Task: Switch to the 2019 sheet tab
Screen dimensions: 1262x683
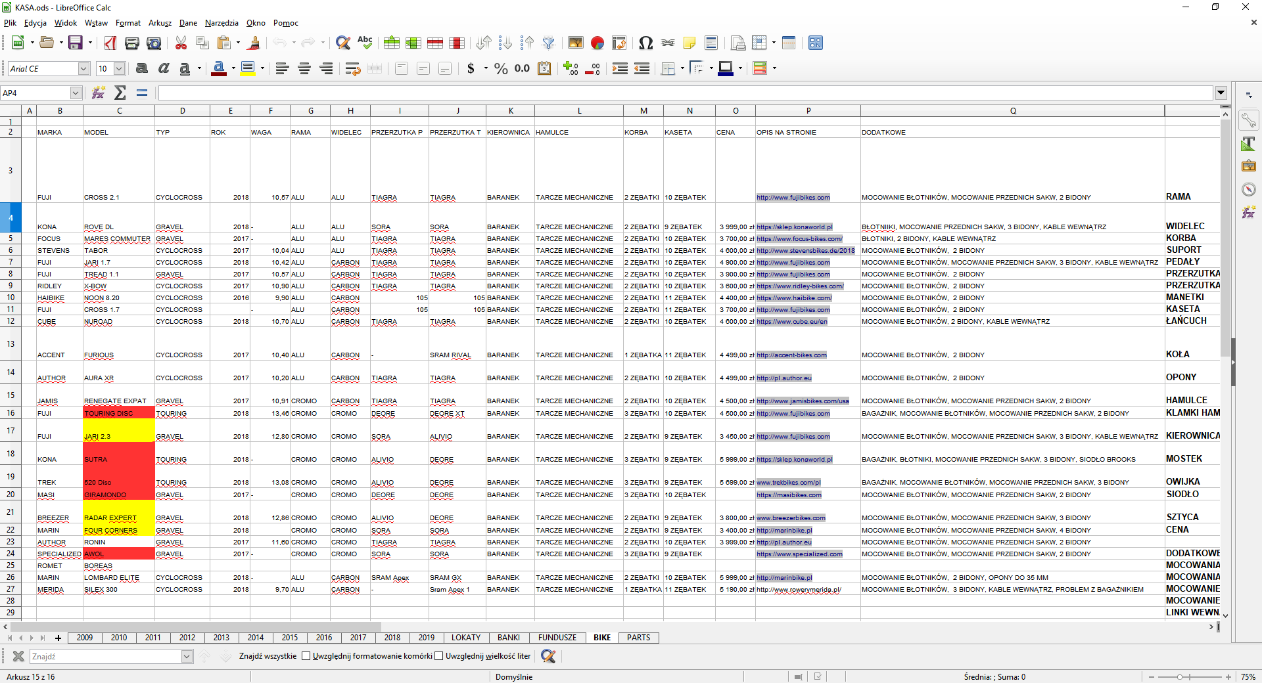Action: point(426,638)
